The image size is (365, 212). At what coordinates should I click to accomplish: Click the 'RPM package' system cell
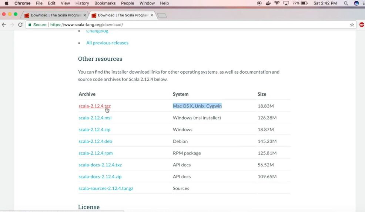click(x=187, y=153)
